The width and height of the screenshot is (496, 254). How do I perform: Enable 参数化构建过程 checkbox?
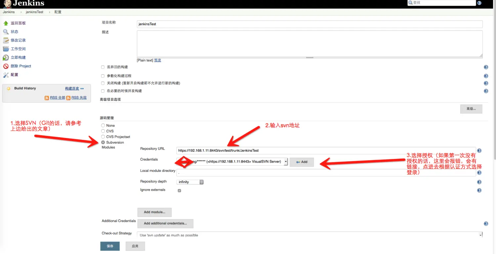click(x=103, y=76)
